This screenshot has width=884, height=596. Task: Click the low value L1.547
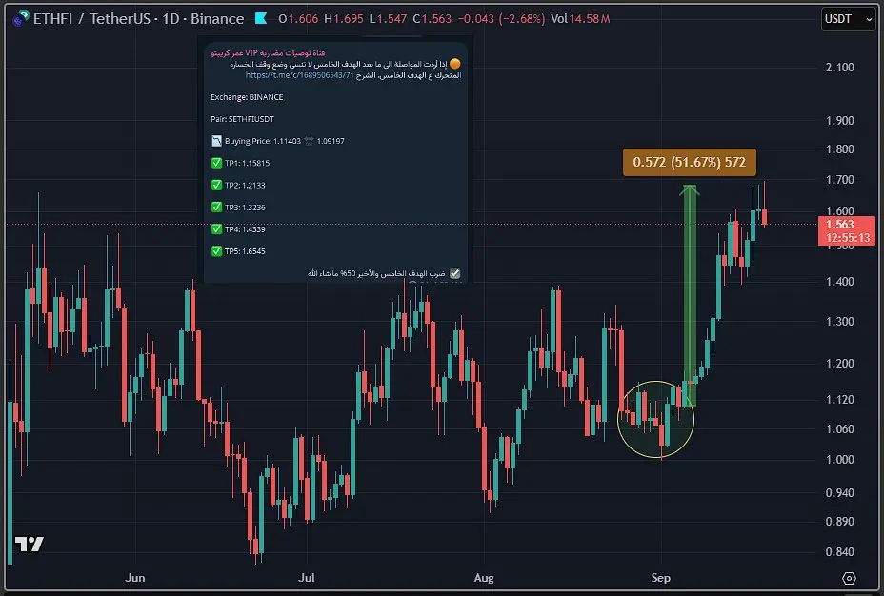pos(388,19)
